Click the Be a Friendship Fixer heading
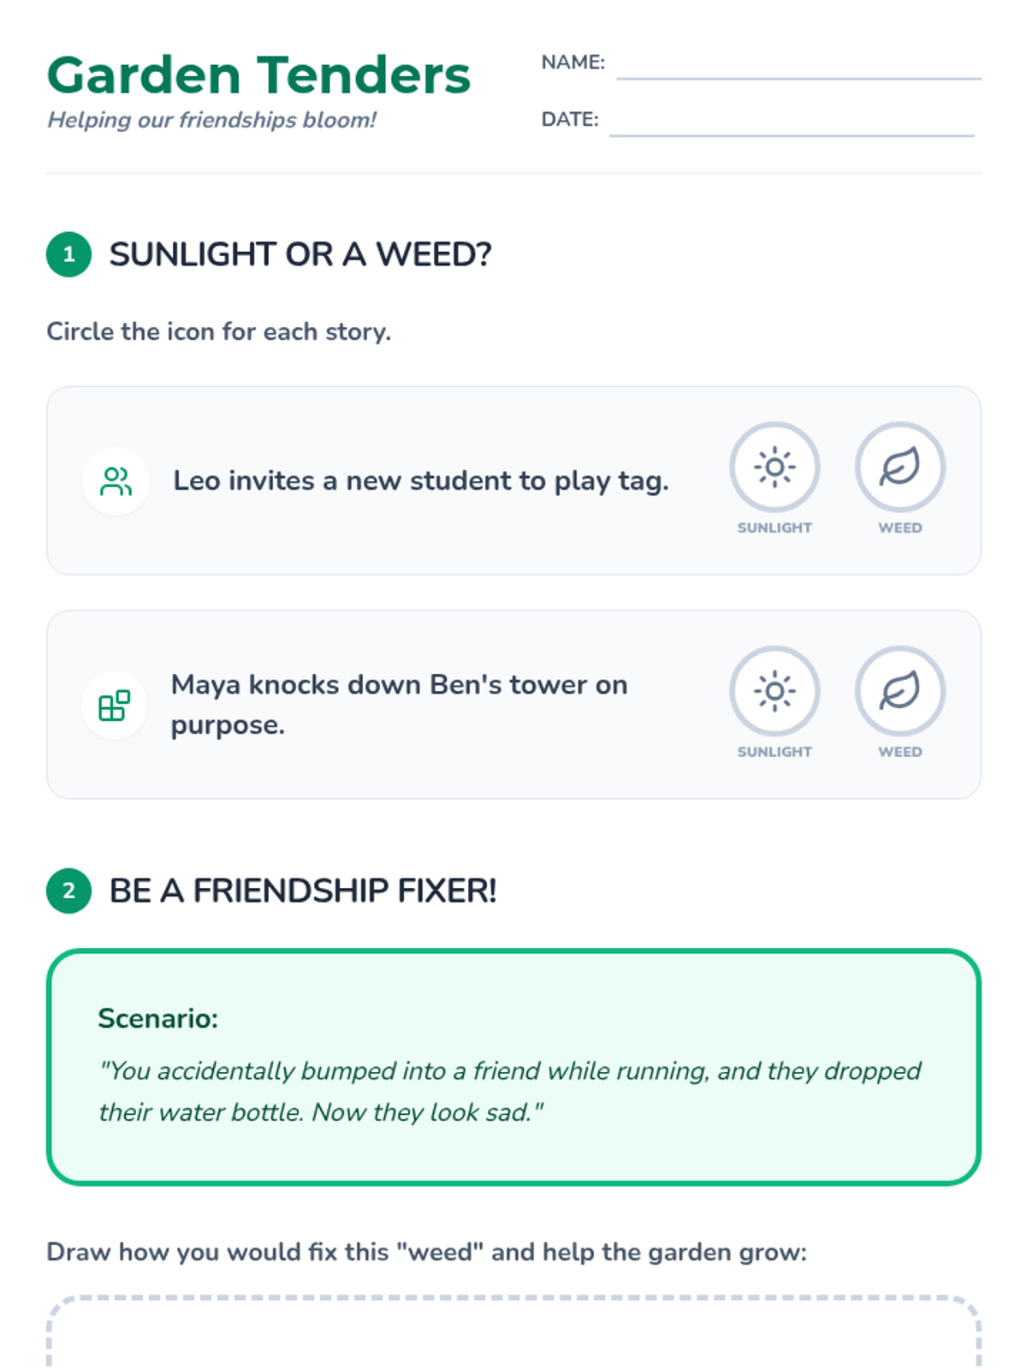 [x=302, y=890]
